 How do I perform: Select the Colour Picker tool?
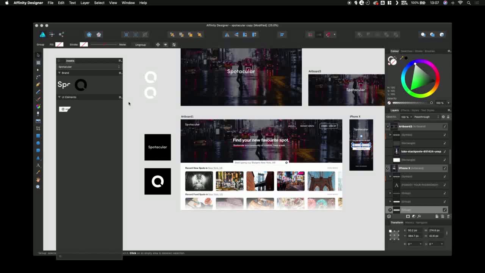click(x=38, y=173)
